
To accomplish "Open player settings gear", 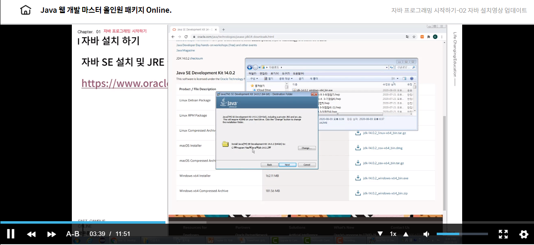I will [524, 234].
